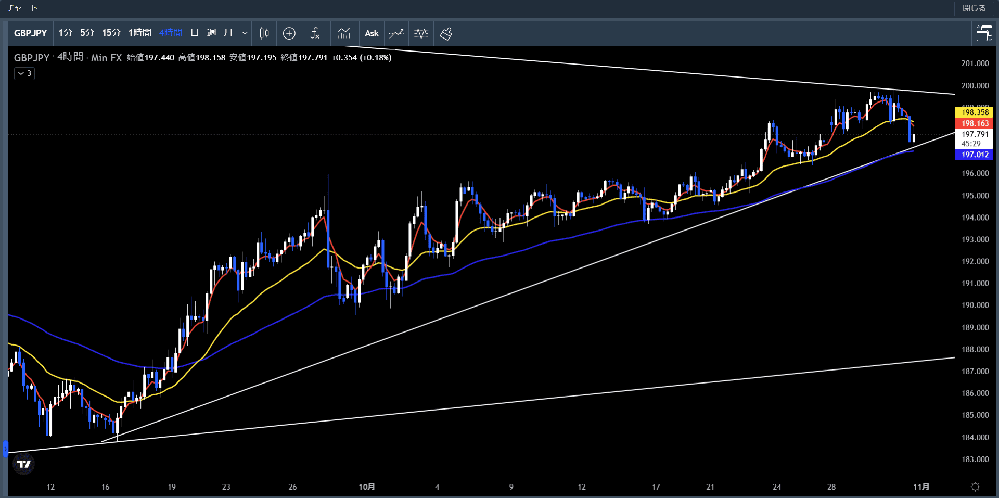The width and height of the screenshot is (999, 498).
Task: Switch to daily 日 timeframe
Action: (195, 33)
